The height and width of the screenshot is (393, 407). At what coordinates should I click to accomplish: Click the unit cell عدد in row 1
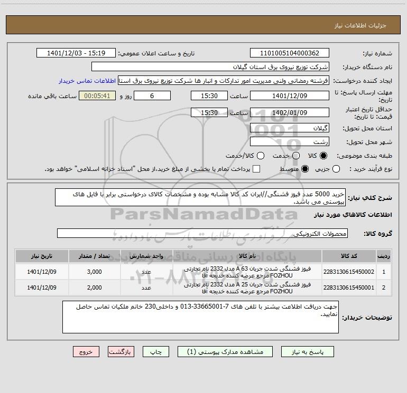pos(146,272)
